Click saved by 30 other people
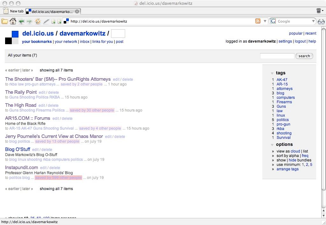 click(92, 110)
